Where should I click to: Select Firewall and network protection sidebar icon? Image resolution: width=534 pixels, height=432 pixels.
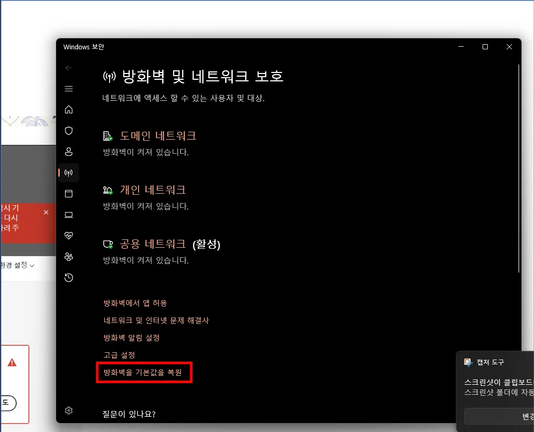(68, 173)
